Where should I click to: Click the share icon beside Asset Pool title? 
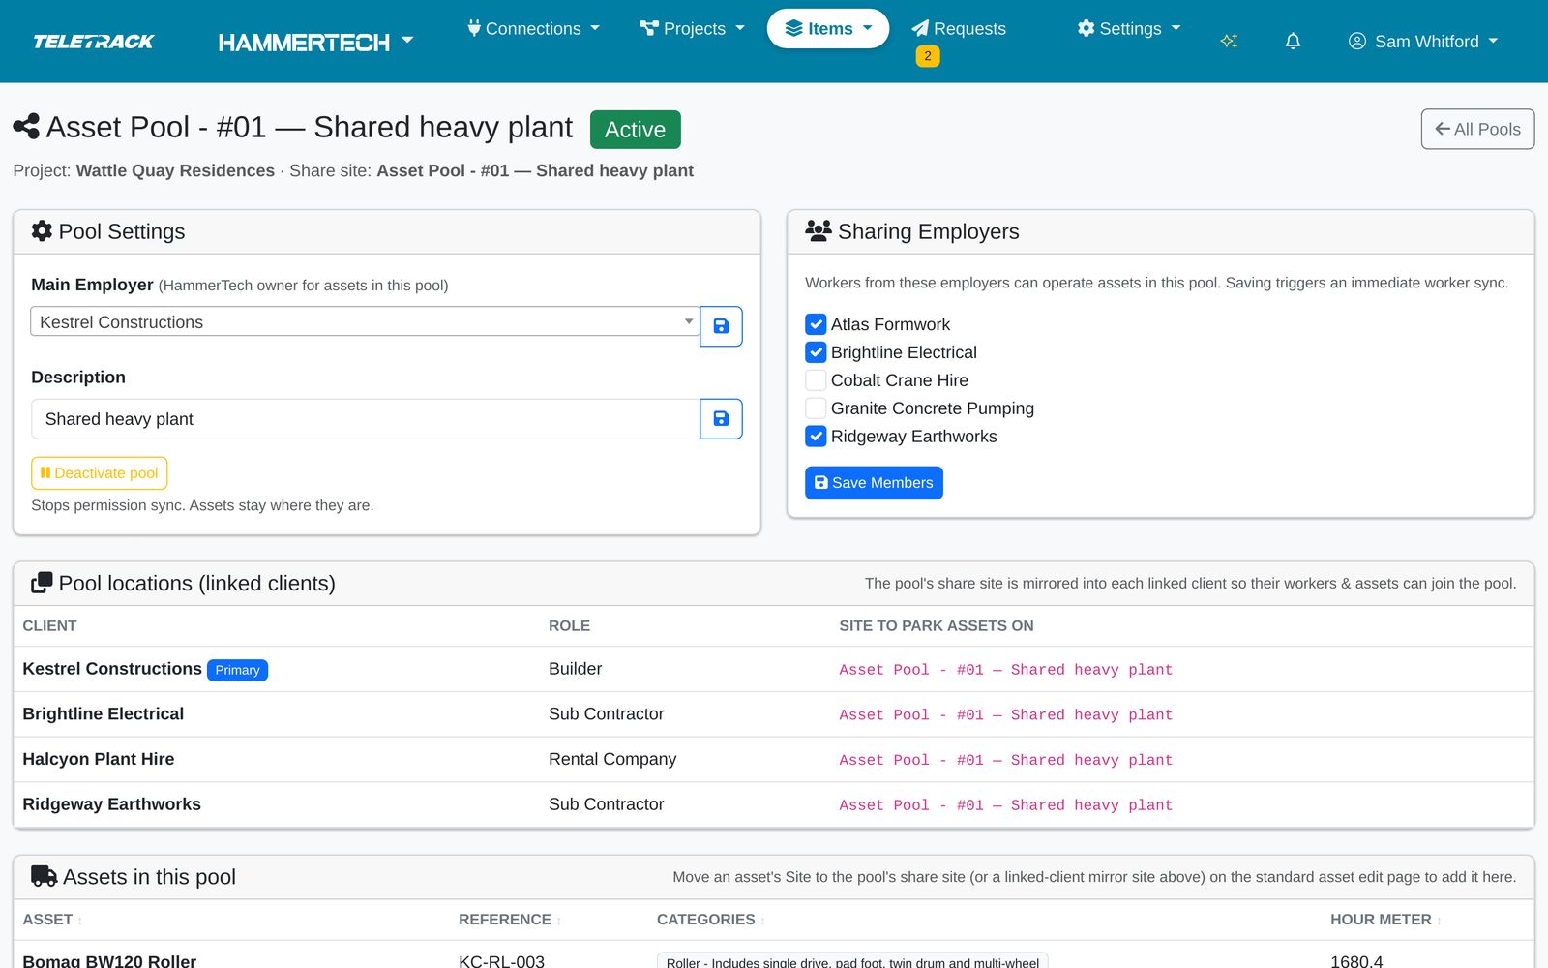tap(26, 127)
